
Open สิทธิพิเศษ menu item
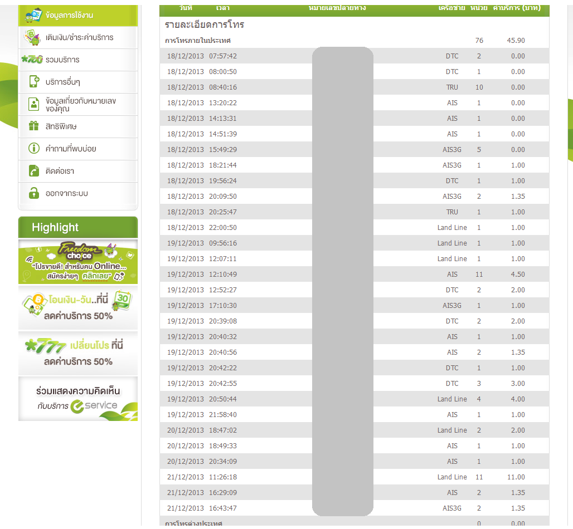point(78,127)
